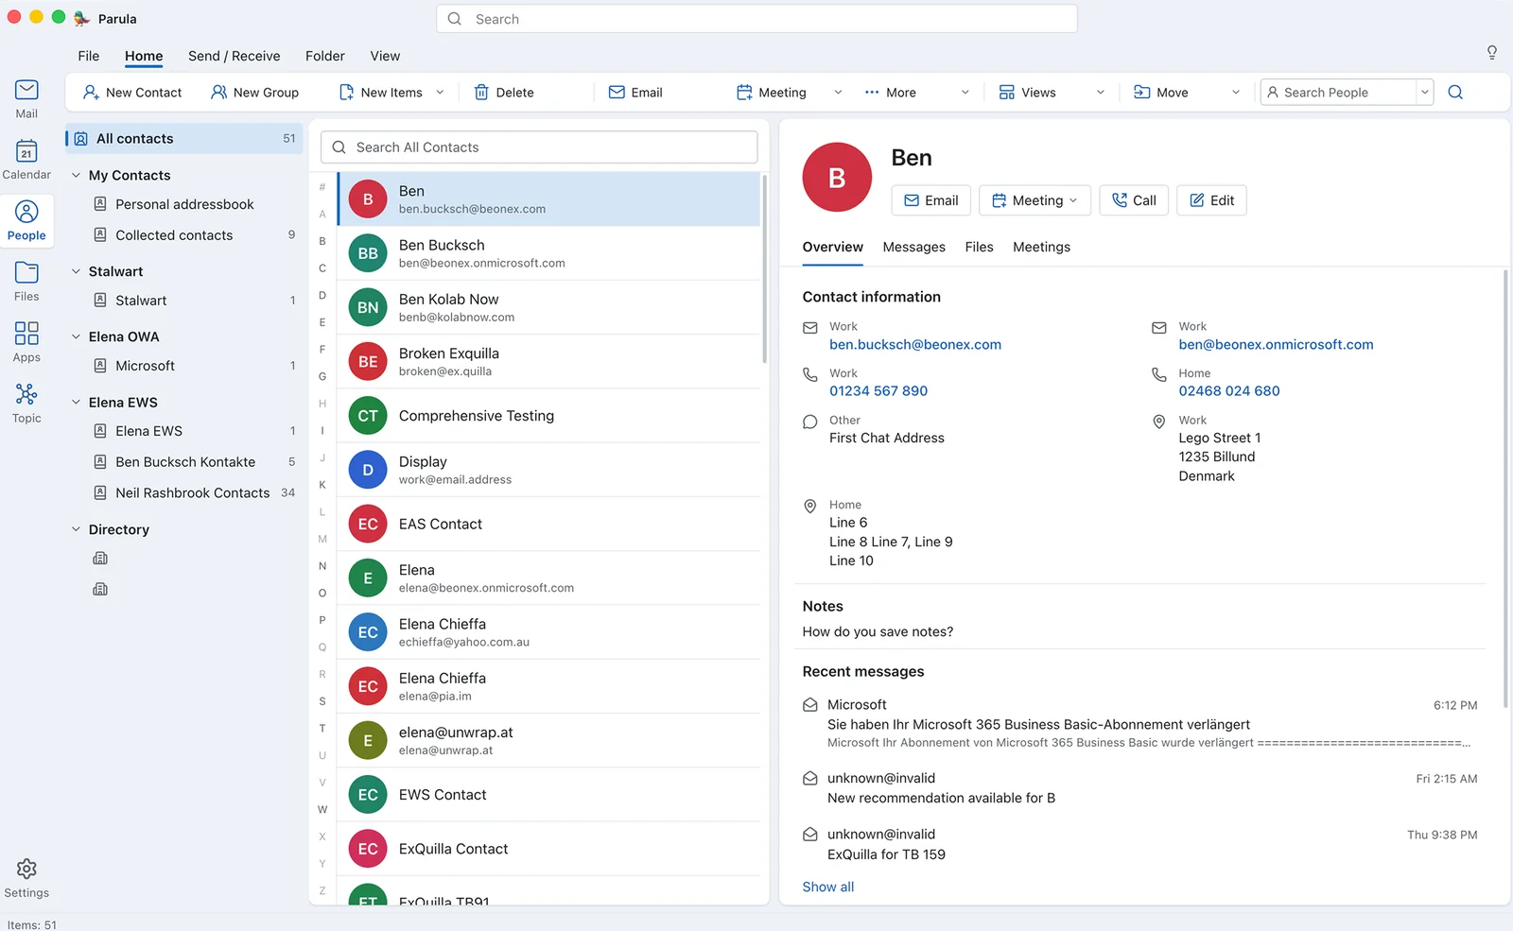The height and width of the screenshot is (931, 1513).
Task: Click the Search All Contacts field
Action: coord(539,147)
